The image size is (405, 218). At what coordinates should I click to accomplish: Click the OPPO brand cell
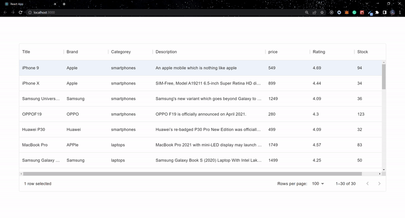coord(86,114)
